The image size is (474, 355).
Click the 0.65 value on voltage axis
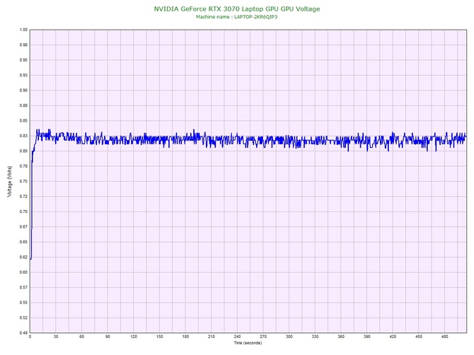tap(23, 242)
